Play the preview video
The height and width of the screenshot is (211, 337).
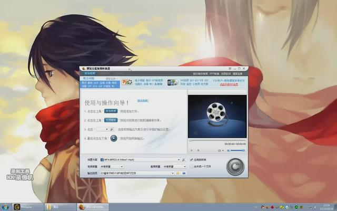[192, 150]
